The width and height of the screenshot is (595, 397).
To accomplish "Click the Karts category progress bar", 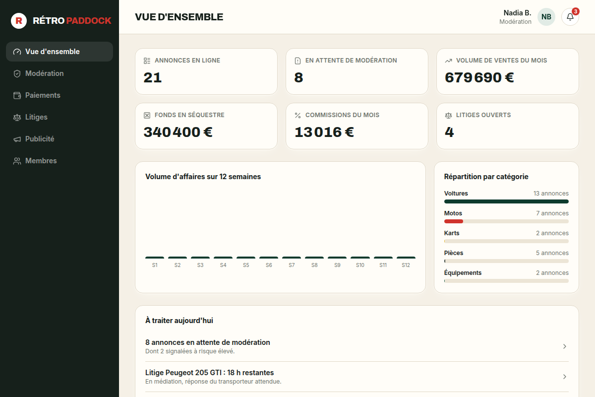I will tap(506, 241).
